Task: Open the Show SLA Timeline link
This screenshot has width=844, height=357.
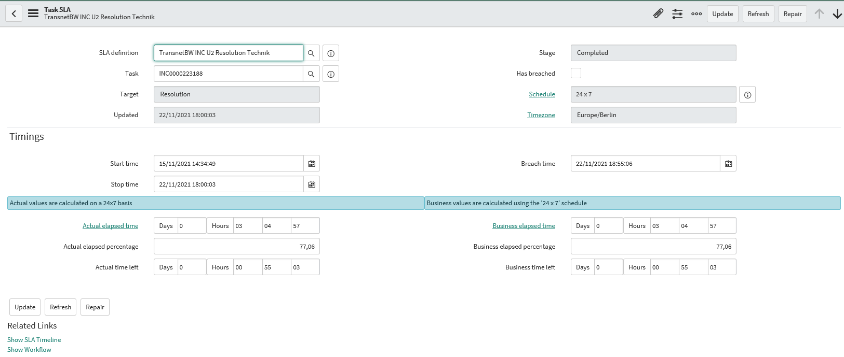Action: [34, 340]
